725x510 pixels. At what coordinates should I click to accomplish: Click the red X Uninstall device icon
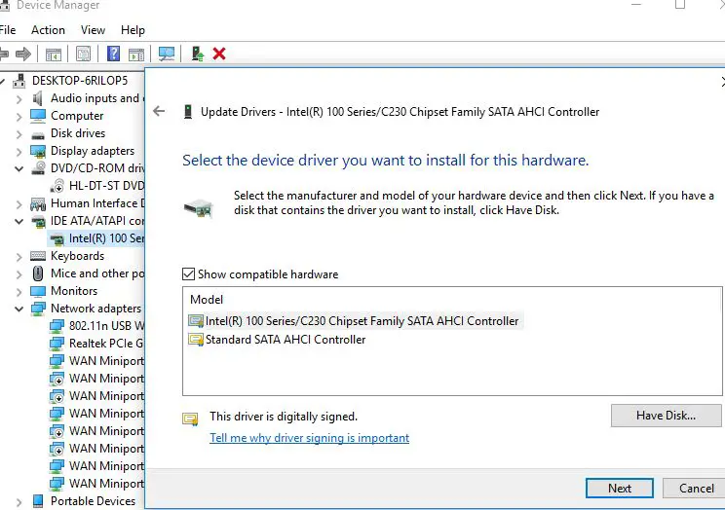tap(219, 54)
